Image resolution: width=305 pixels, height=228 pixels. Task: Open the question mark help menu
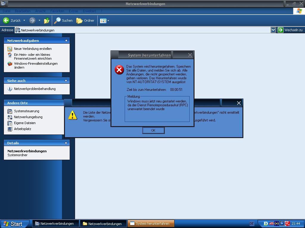101,11
